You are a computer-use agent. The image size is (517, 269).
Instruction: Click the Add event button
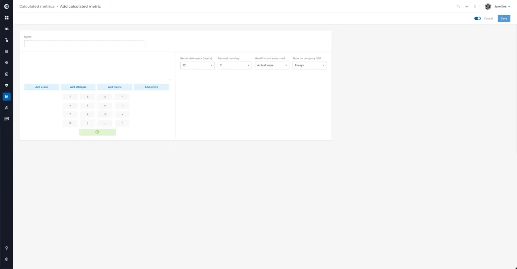(41, 87)
